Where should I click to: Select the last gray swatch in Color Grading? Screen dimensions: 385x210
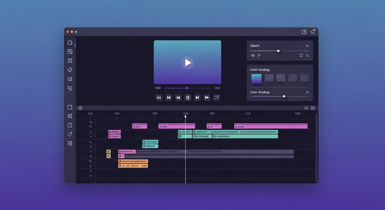(304, 78)
